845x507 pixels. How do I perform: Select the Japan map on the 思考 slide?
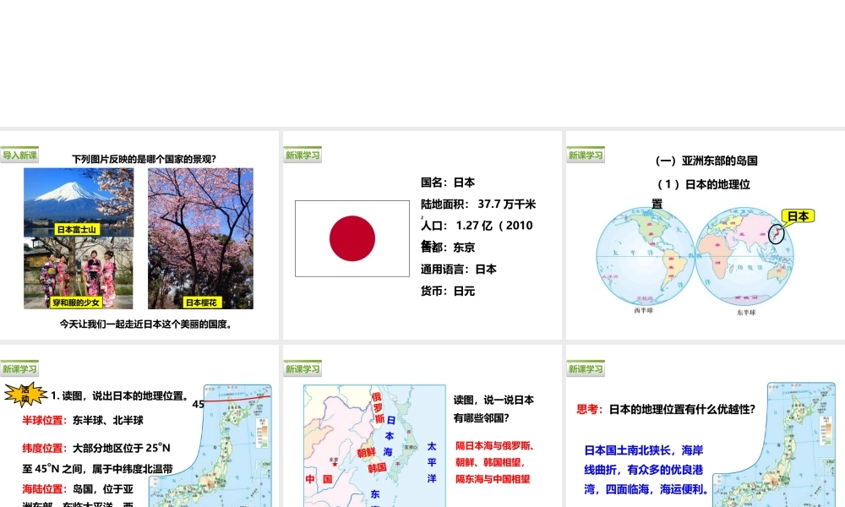coord(774,445)
